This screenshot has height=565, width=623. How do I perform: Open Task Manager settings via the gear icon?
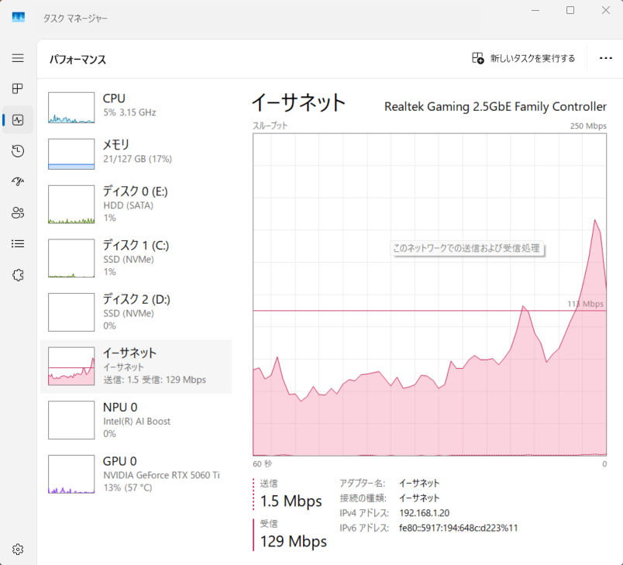pos(17,549)
